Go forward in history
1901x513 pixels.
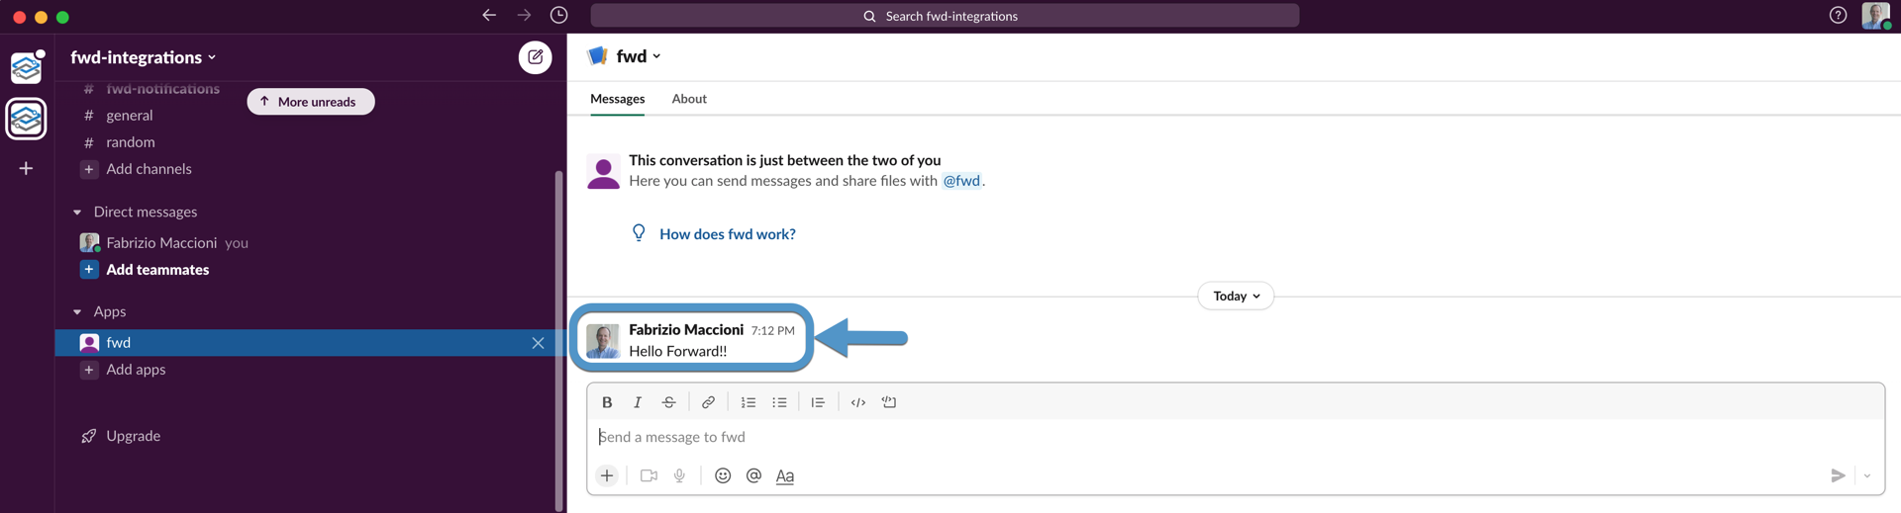coord(524,15)
